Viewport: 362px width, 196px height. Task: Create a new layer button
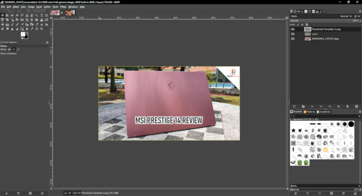pyautogui.click(x=294, y=106)
